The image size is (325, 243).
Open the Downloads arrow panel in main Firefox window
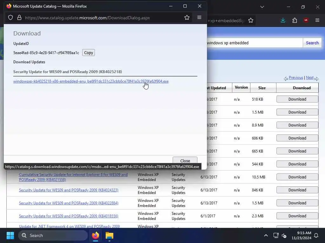pyautogui.click(x=283, y=20)
